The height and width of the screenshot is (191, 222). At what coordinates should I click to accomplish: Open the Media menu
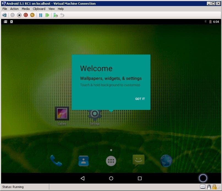click(26, 9)
